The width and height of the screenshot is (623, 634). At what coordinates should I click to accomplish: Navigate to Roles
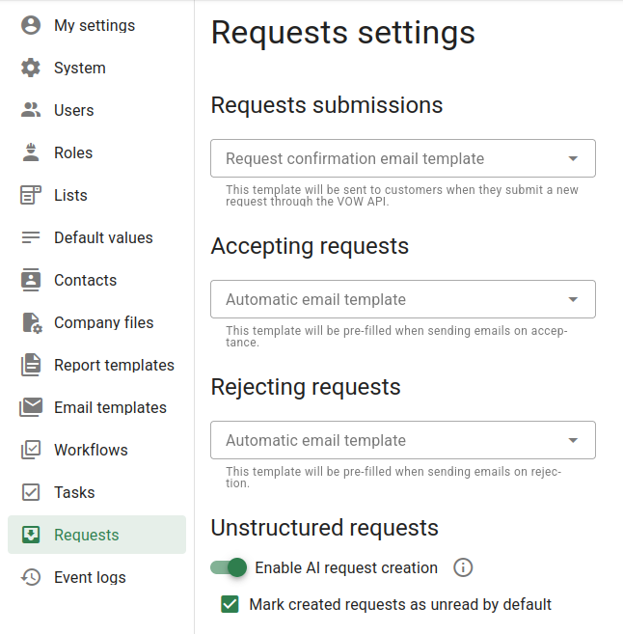pyautogui.click(x=97, y=152)
